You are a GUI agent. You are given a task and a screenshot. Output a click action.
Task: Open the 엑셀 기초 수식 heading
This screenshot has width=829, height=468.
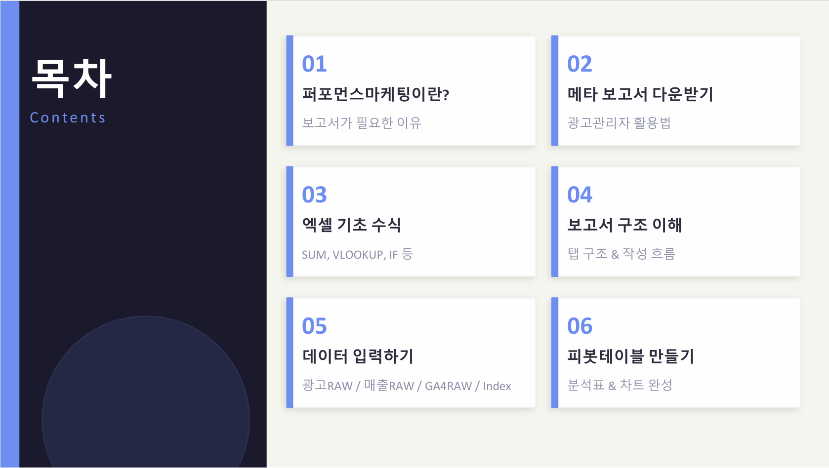click(351, 225)
